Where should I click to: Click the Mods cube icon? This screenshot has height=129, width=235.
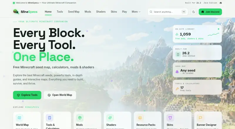click(80, 118)
